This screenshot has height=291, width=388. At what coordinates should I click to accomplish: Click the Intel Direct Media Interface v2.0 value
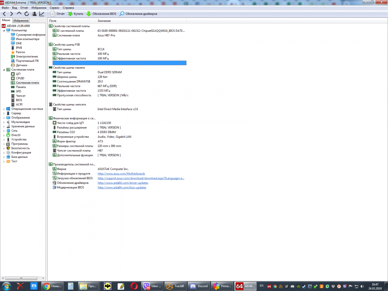point(118,109)
